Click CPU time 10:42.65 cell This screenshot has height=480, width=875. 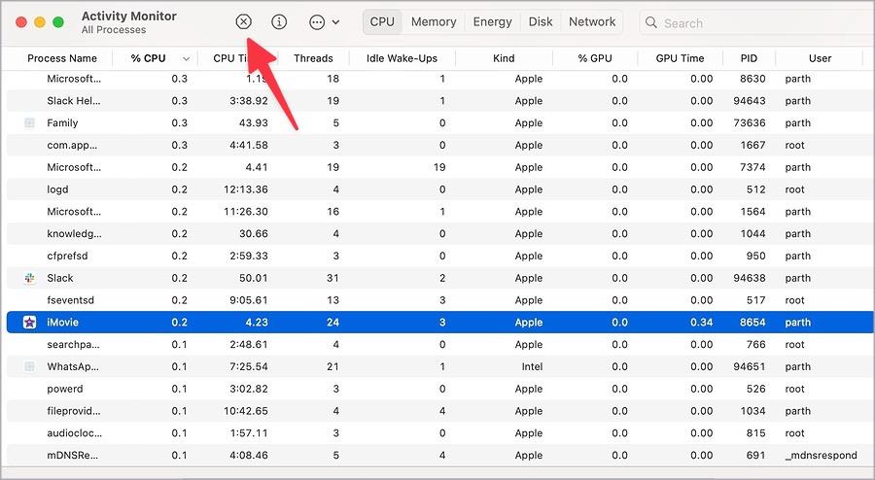[246, 411]
